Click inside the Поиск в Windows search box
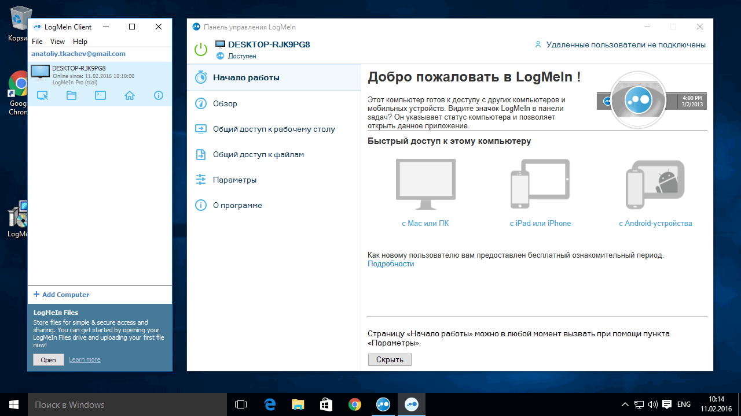741x416 pixels. tap(127, 404)
